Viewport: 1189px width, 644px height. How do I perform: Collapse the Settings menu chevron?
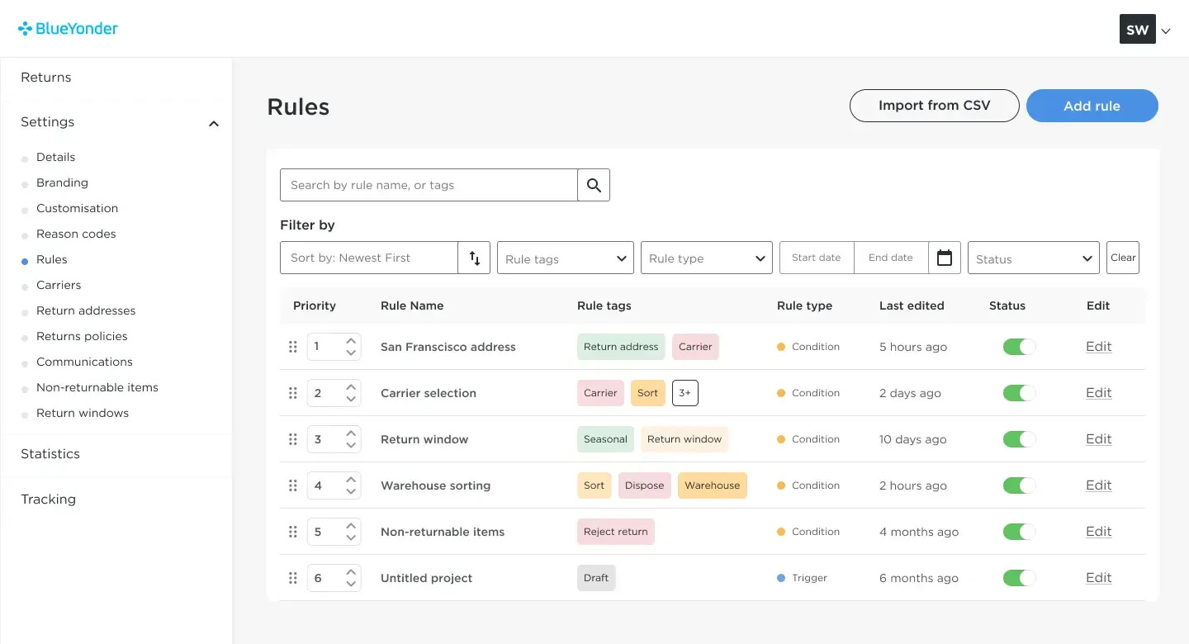click(214, 124)
